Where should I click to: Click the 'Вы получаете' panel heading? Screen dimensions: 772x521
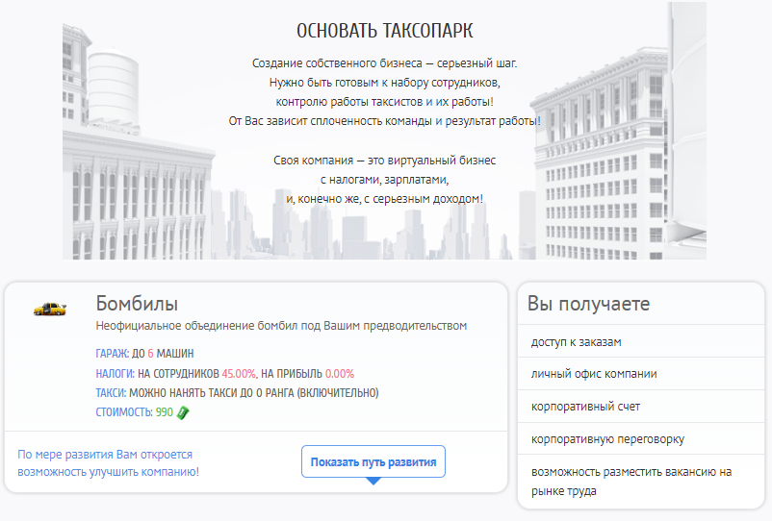pos(588,304)
